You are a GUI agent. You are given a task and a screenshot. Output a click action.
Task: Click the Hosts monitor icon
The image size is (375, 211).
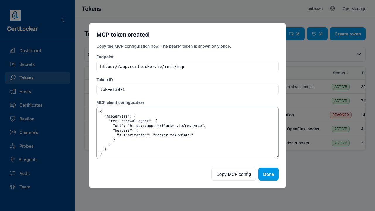(13, 91)
